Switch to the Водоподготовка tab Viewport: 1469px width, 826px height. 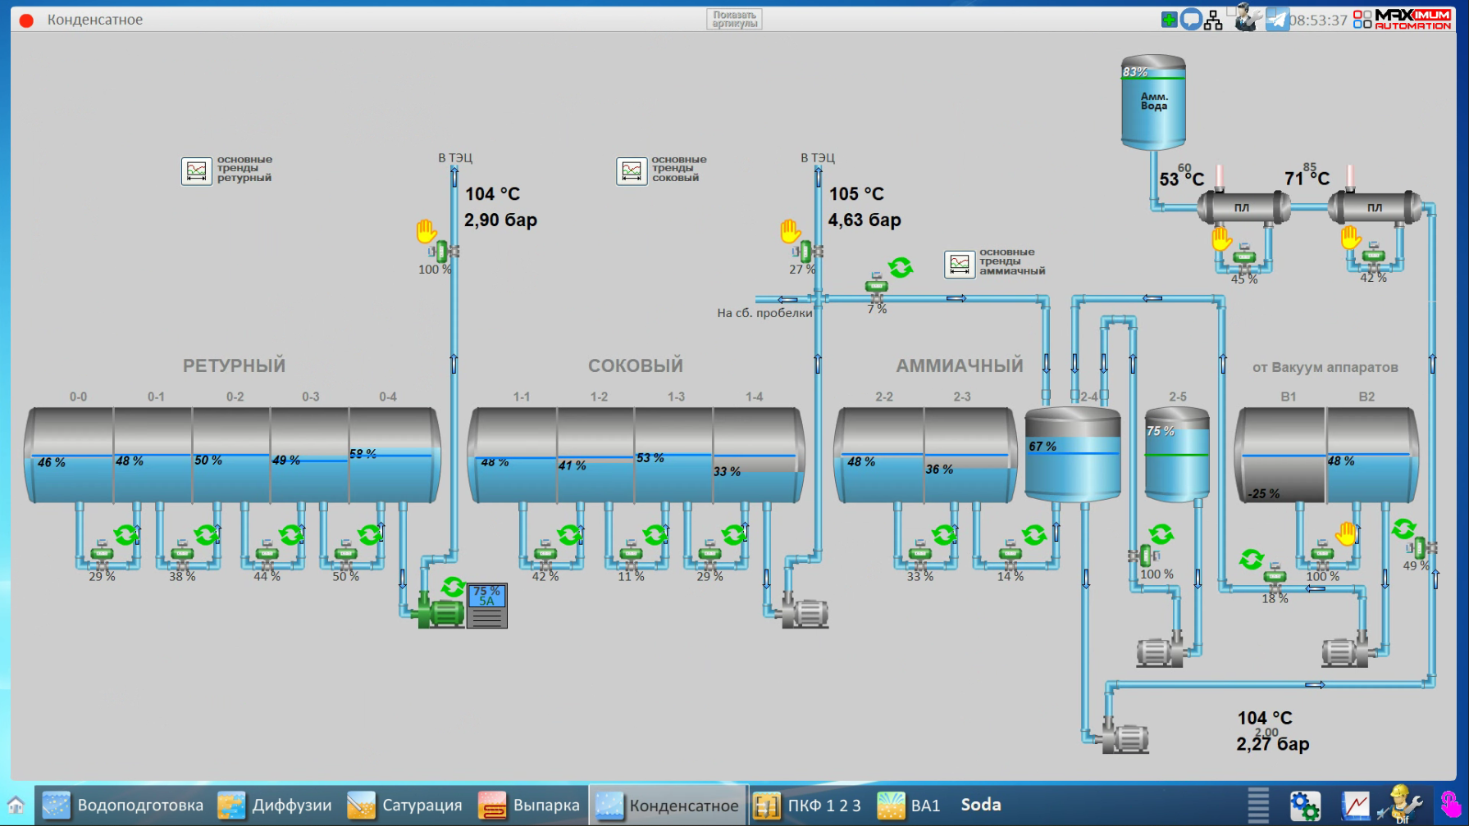coord(123,806)
